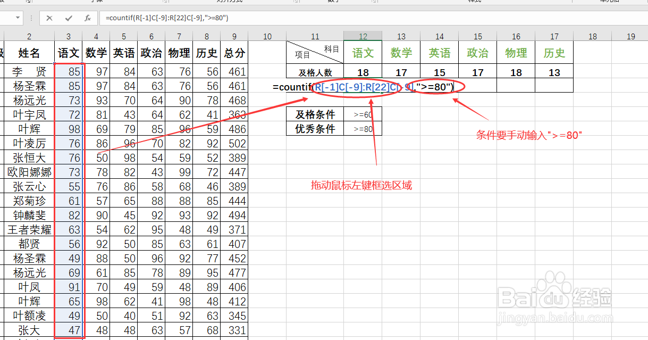This screenshot has width=648, height=340.
Task: Select the >=80 condition cell
Action: click(363, 128)
